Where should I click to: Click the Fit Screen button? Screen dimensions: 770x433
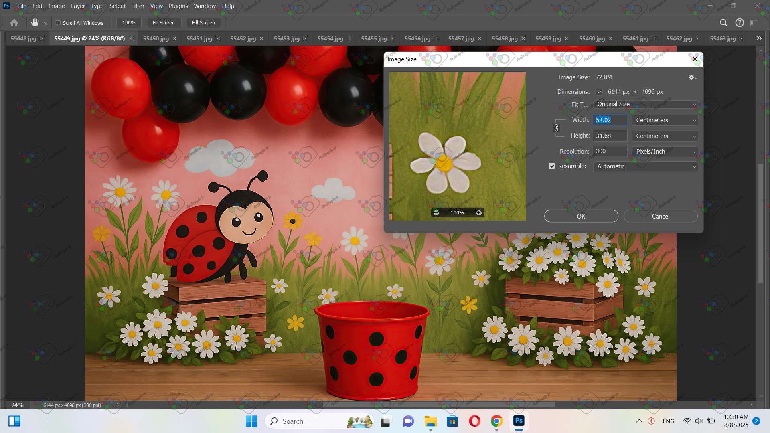pyautogui.click(x=164, y=23)
